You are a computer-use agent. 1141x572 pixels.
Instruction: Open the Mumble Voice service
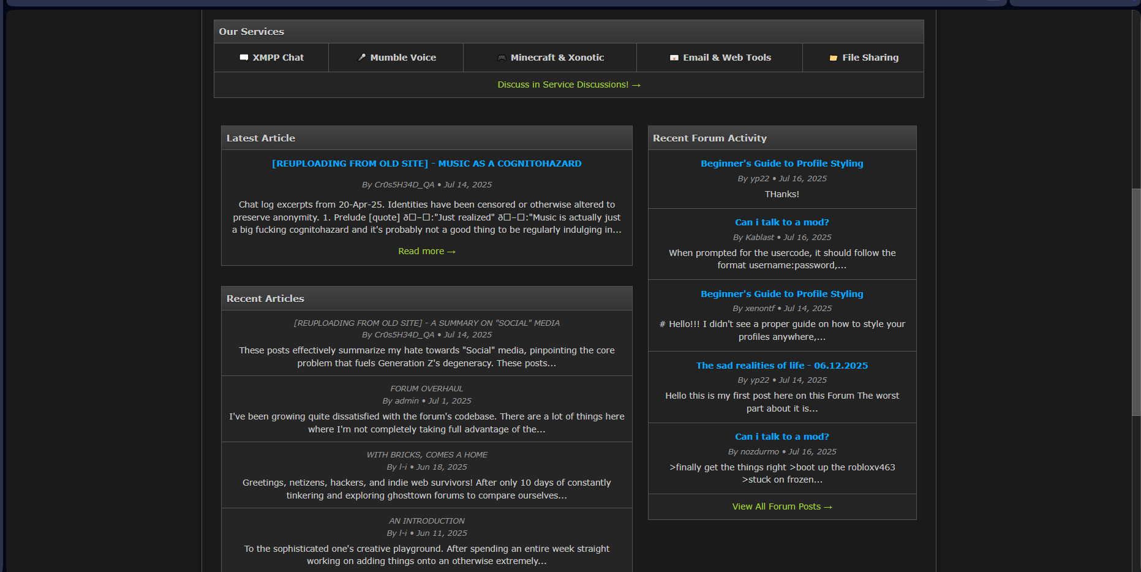pos(402,58)
